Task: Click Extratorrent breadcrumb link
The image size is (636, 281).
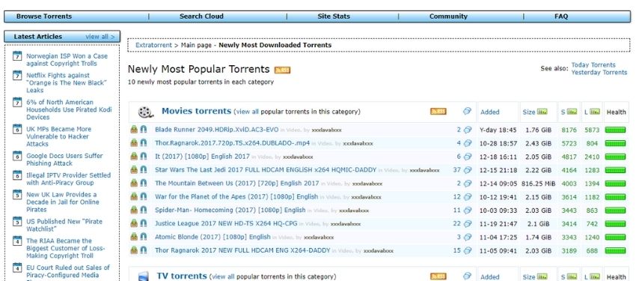Action: 153,45
